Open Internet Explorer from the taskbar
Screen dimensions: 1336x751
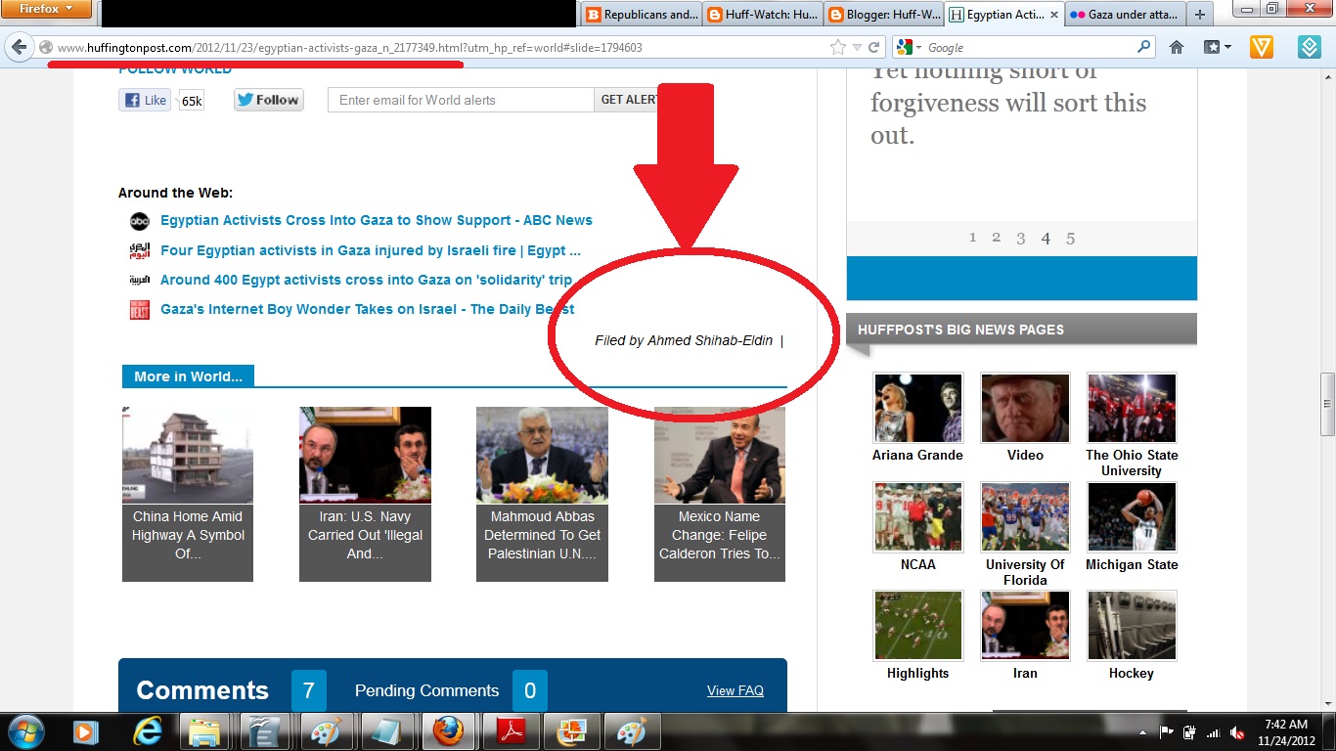coord(148,731)
